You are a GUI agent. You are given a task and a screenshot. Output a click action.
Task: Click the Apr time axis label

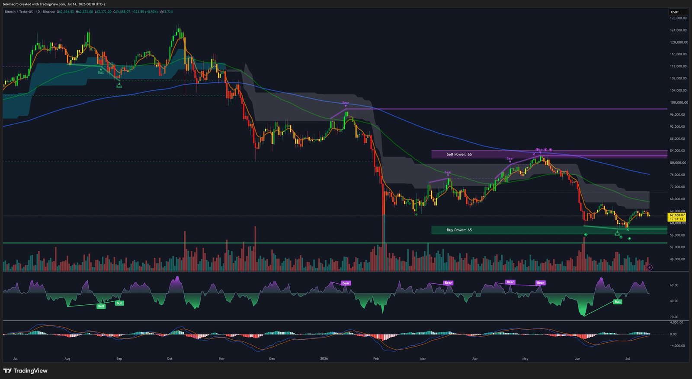coord(475,359)
